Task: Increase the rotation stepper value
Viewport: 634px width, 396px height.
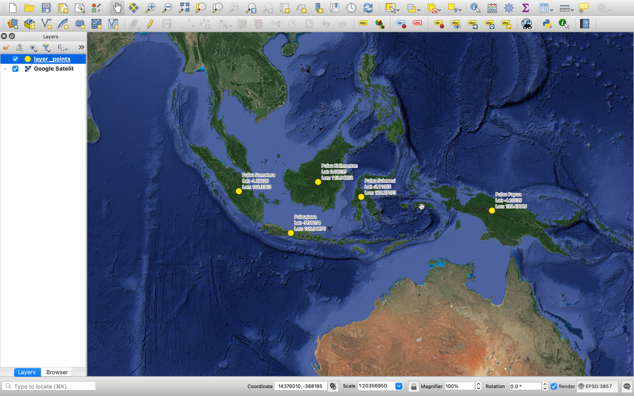Action: pyautogui.click(x=545, y=384)
